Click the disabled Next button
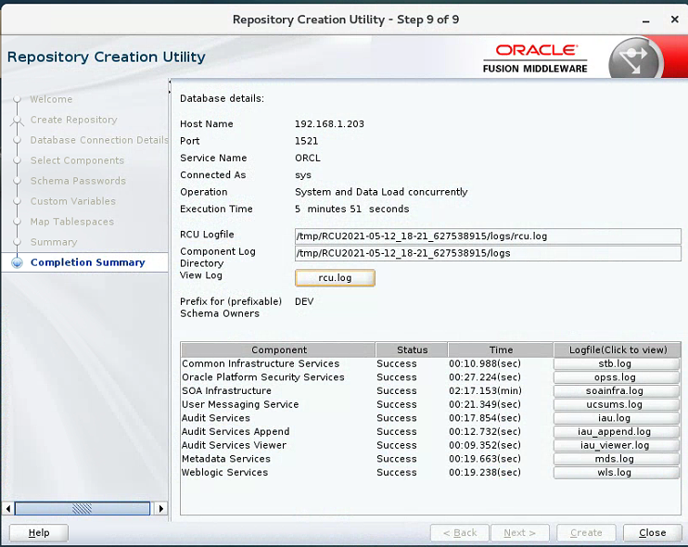The width and height of the screenshot is (688, 547). (520, 533)
